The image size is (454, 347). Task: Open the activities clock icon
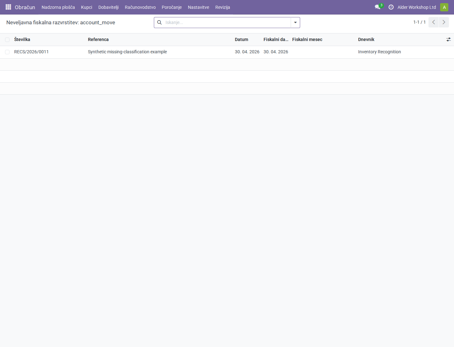point(391,7)
